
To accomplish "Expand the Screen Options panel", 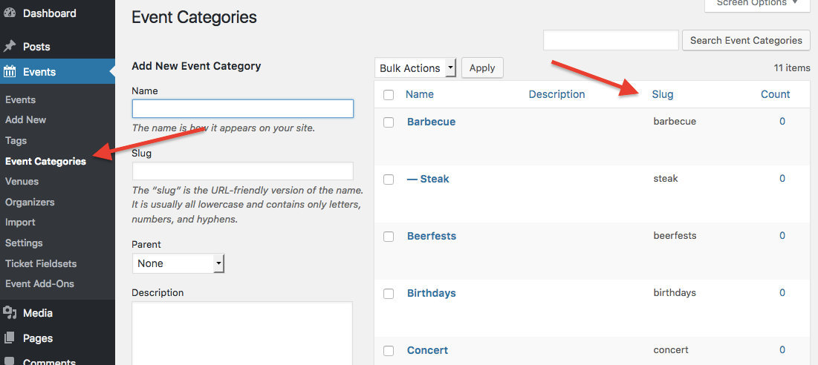I will pos(757,4).
